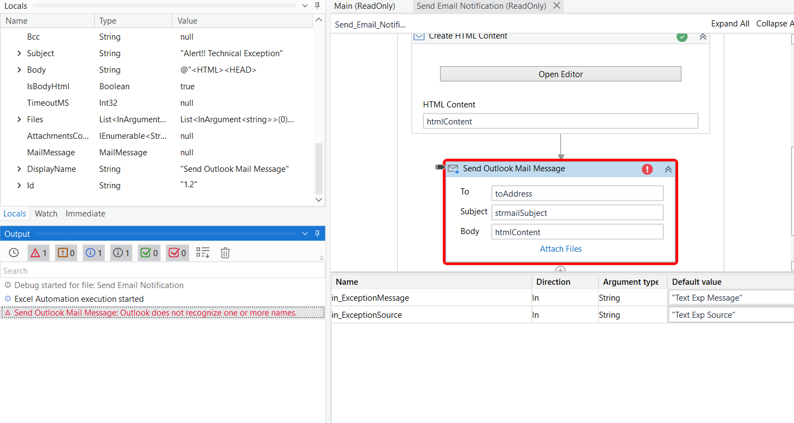Show warnings in the Output panel
The height and width of the screenshot is (423, 794).
pos(66,252)
